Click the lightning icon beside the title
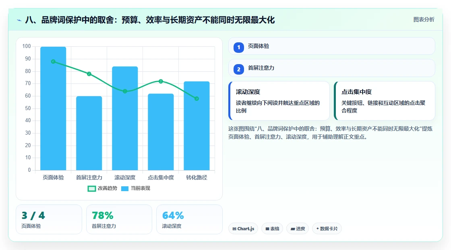Screen dimensions: 451x250 (x=19, y=20)
